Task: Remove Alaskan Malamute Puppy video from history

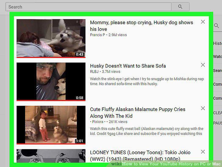Action: click(x=203, y=108)
